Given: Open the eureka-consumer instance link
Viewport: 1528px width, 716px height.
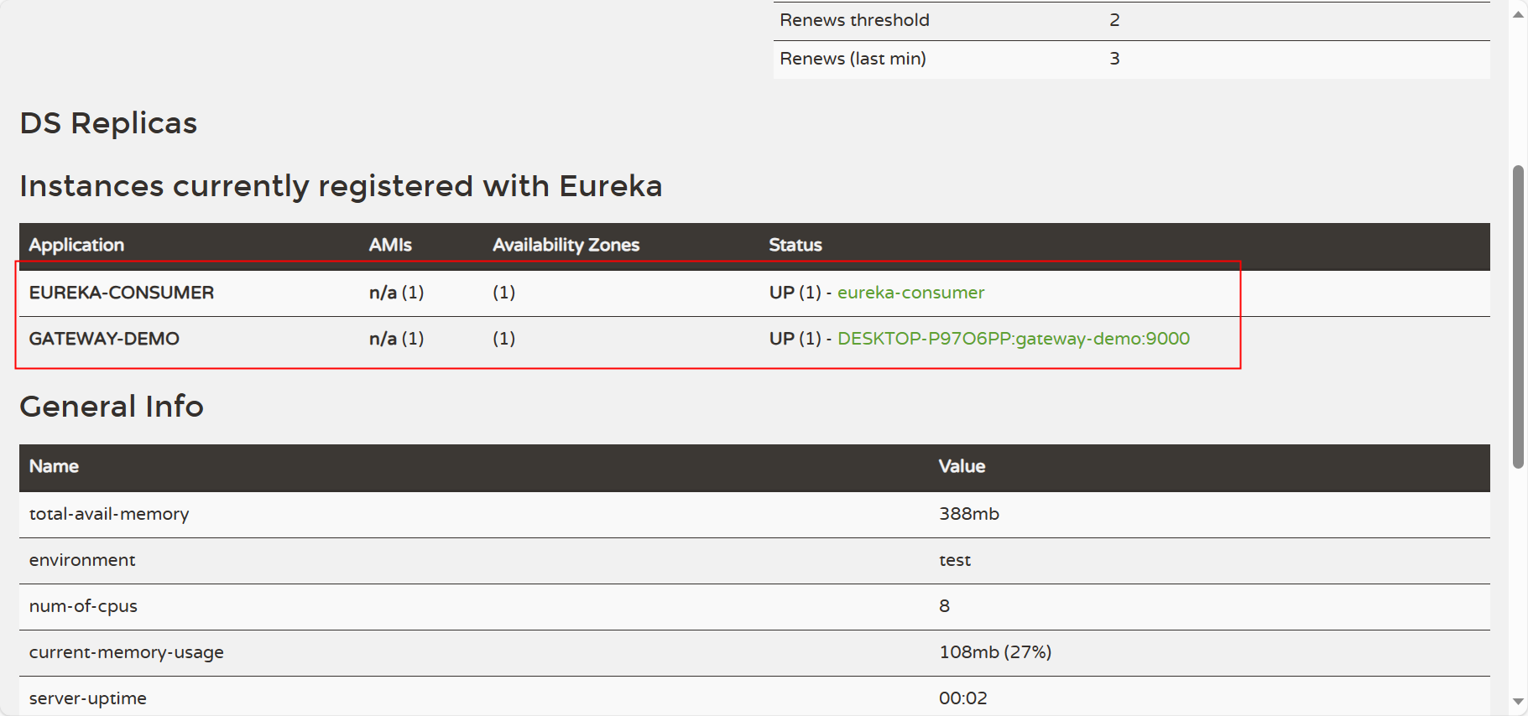Looking at the screenshot, I should [910, 293].
